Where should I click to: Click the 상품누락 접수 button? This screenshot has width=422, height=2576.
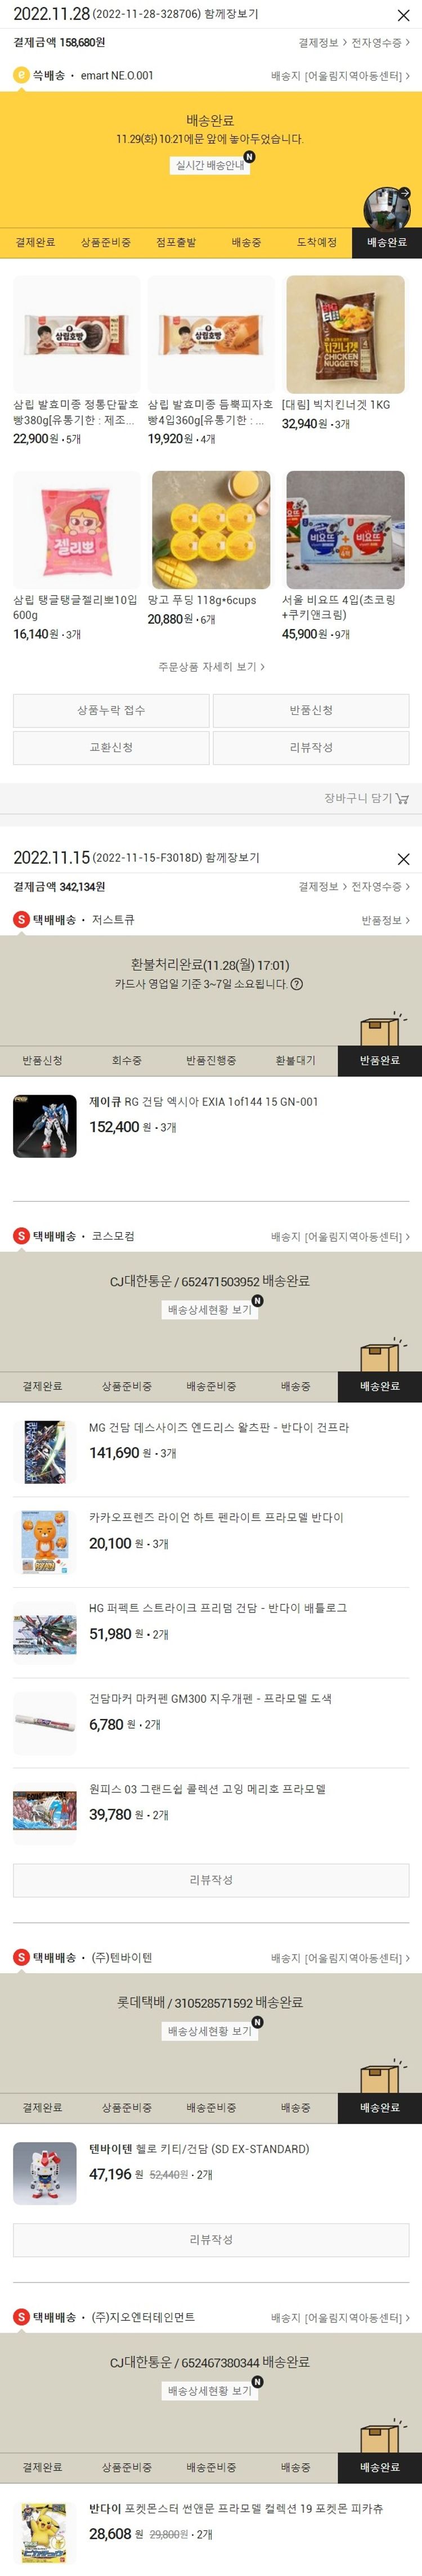coord(111,710)
